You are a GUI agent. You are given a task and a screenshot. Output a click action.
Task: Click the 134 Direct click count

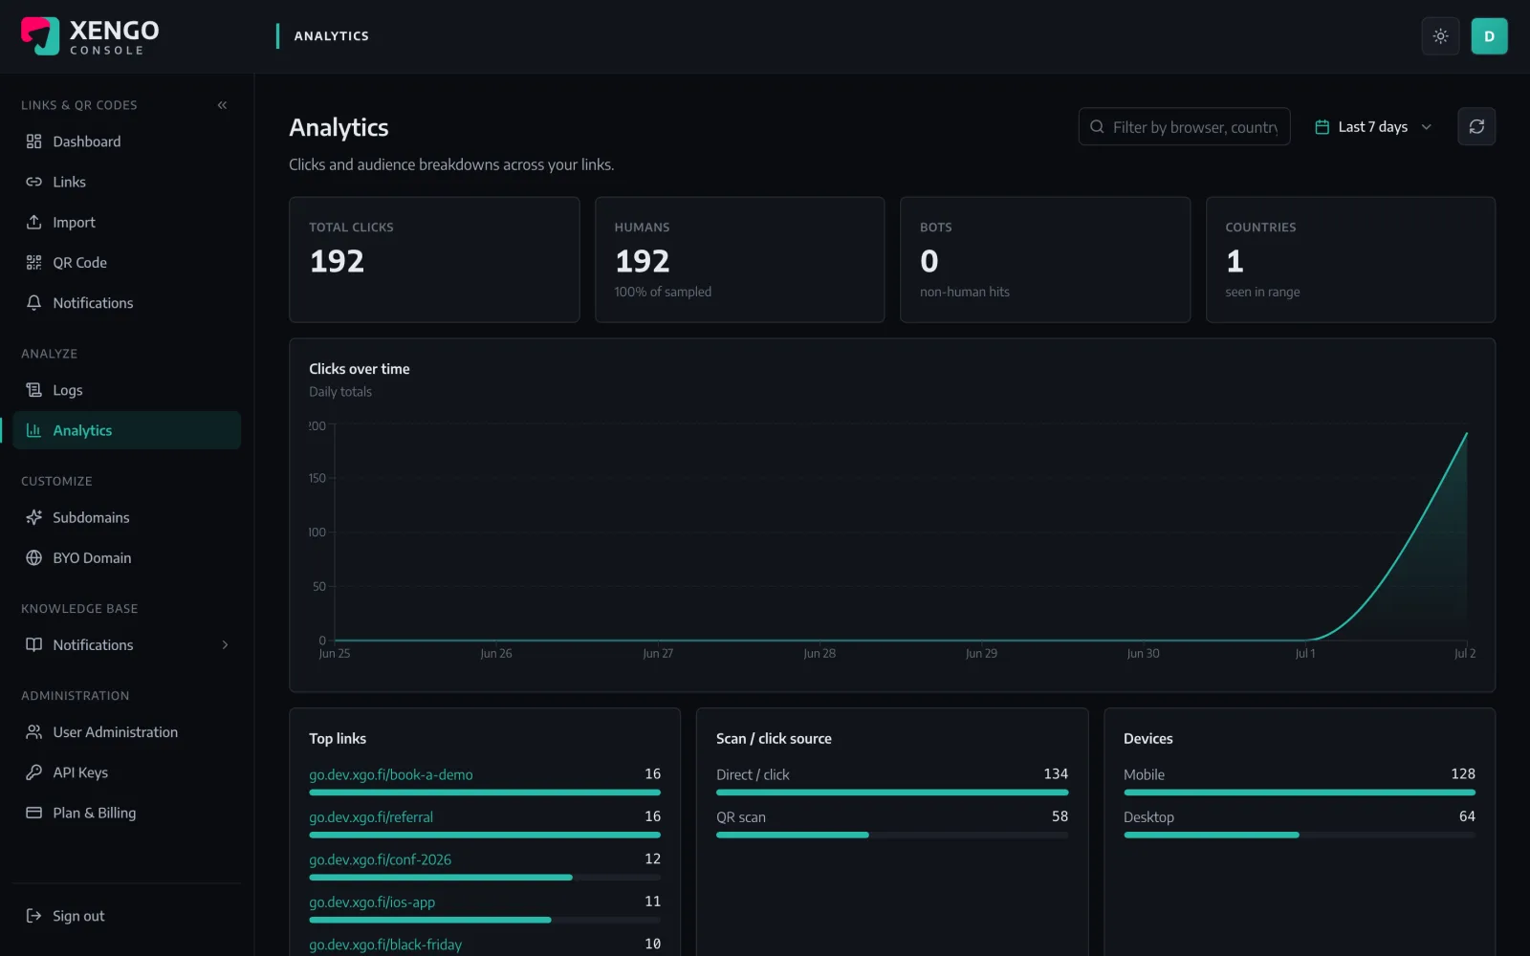click(x=1056, y=773)
